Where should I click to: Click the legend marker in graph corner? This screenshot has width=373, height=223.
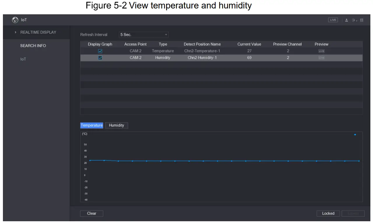click(x=355, y=135)
